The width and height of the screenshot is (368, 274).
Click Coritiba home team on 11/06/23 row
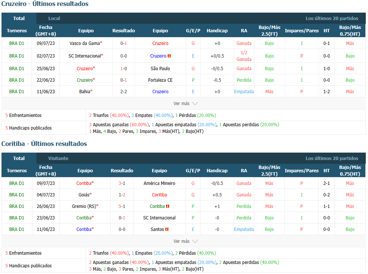click(x=84, y=229)
